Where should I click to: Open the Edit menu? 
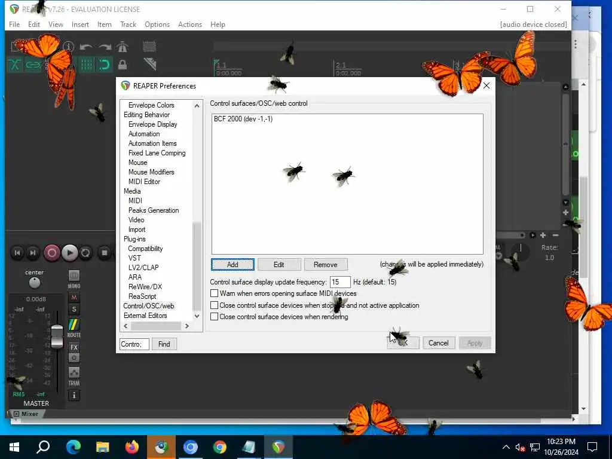pyautogui.click(x=34, y=24)
